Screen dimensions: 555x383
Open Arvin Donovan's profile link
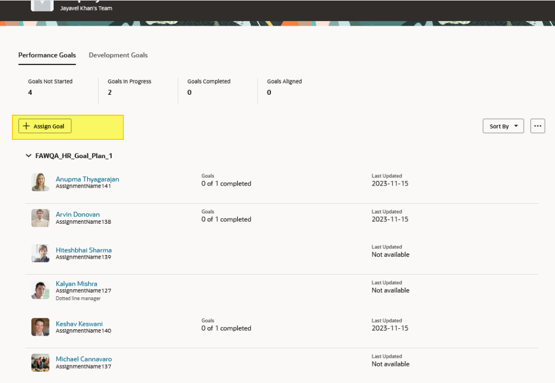pyautogui.click(x=78, y=215)
